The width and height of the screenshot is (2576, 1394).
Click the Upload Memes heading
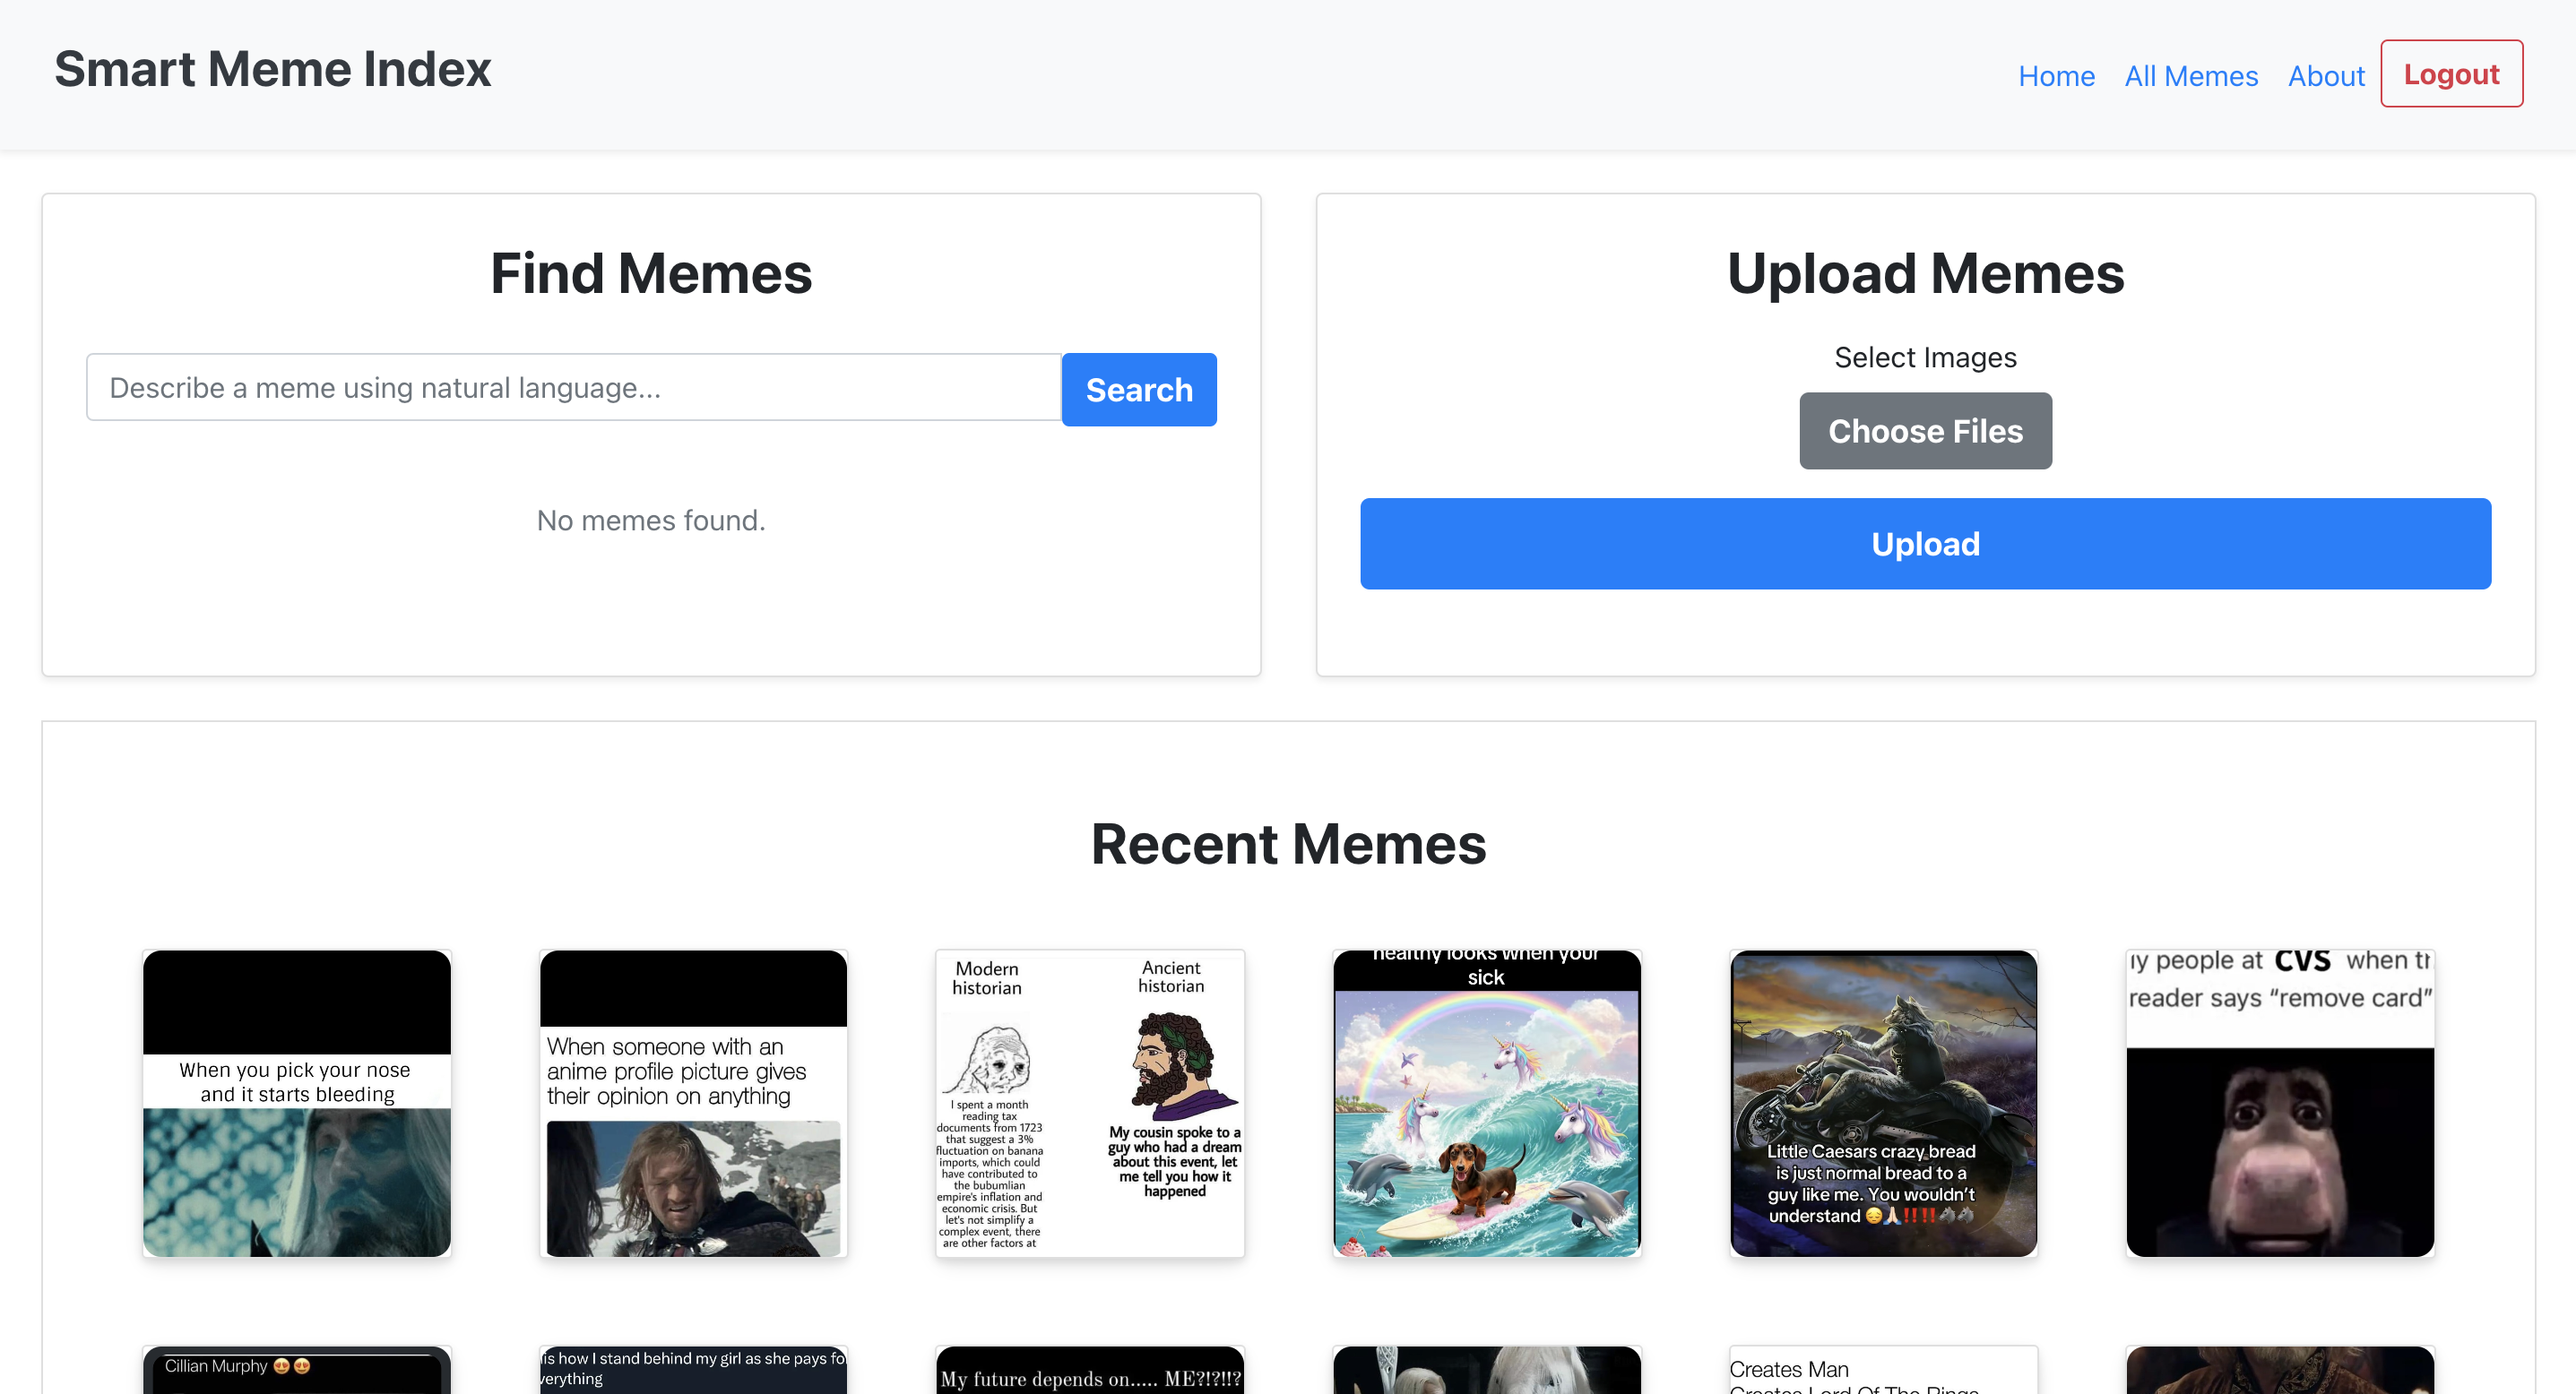[x=1925, y=273]
